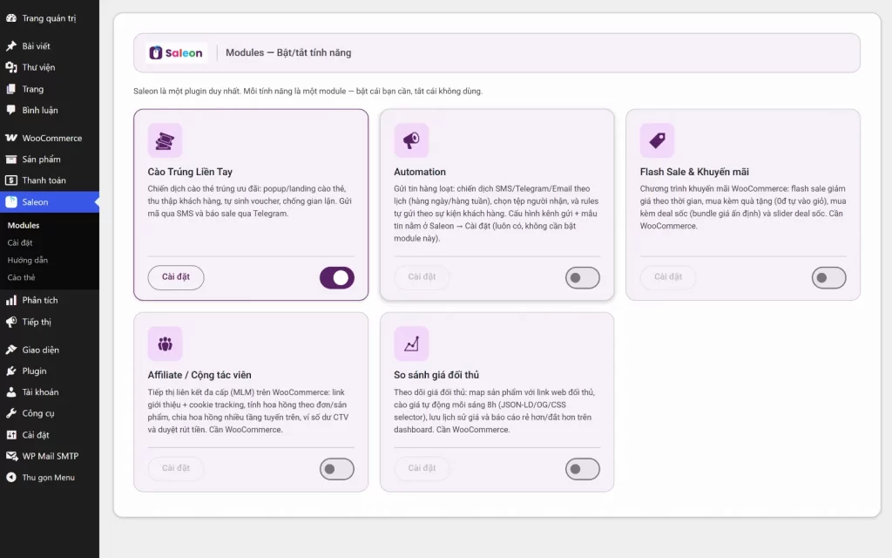Open the Cài đặt submenu under Saleon
This screenshot has width=892, height=558.
pos(20,242)
